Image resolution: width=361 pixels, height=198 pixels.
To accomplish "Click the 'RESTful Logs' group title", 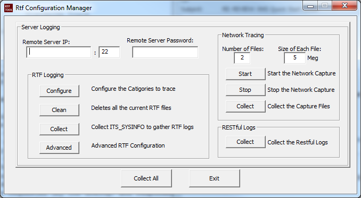I will click(239, 127).
